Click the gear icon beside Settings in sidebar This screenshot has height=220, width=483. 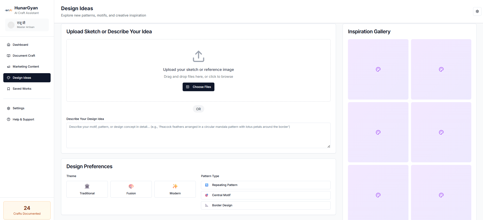coord(9,108)
